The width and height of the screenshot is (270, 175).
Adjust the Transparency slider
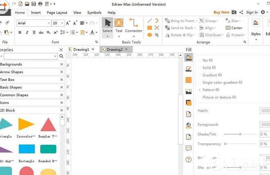(240, 144)
